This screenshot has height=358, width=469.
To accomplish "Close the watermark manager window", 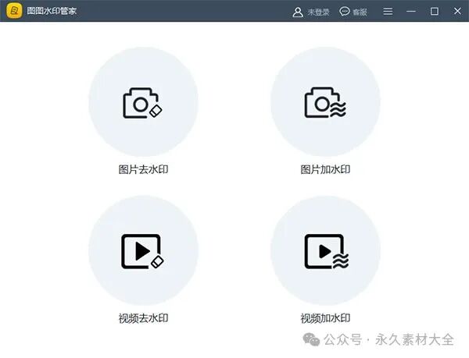I will (457, 12).
